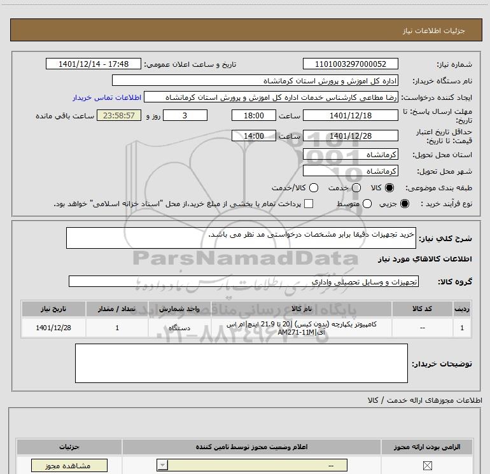Viewport: 490px width, 474px height.
Task: Click the الزامی بودن ارائه مجوز header
Action: click(427, 447)
